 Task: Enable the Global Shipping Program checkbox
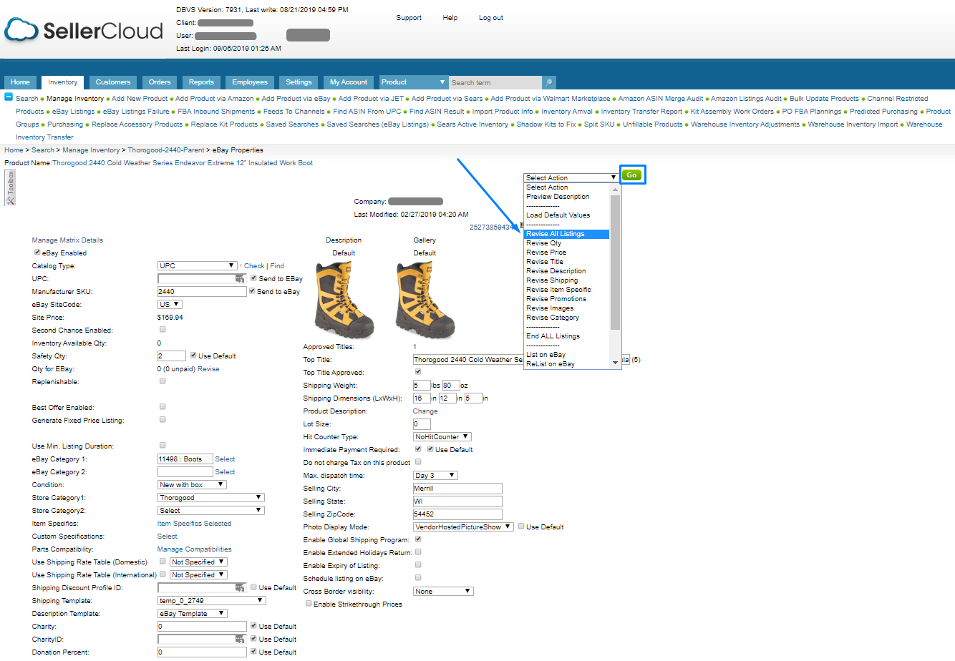coord(418,539)
